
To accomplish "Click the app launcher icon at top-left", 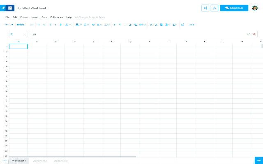I will coord(3,8).
